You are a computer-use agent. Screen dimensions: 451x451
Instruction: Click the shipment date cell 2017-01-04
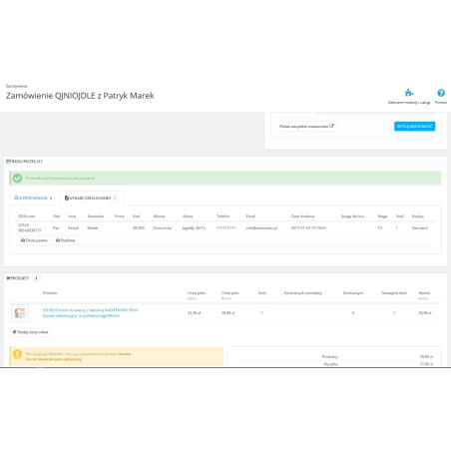coord(308,228)
